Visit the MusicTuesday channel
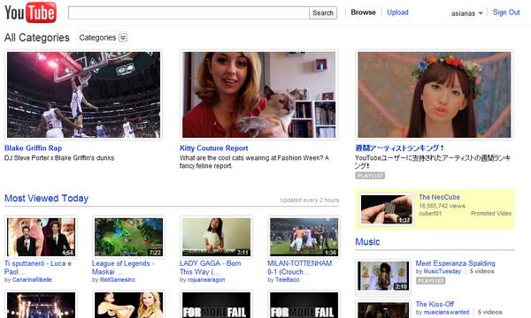Image resolution: width=531 pixels, height=318 pixels. (442, 271)
